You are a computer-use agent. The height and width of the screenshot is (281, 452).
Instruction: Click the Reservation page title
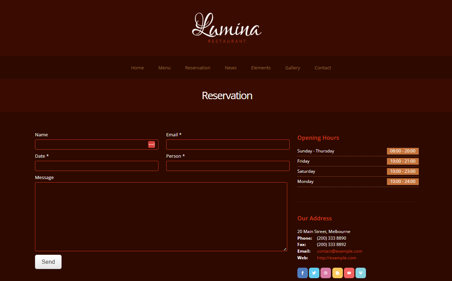tap(227, 96)
